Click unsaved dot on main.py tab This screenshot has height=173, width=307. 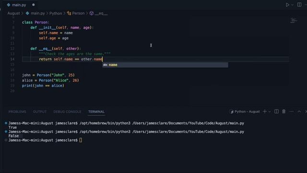point(34,5)
